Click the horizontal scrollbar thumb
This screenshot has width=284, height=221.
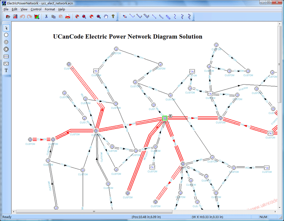point(94,212)
